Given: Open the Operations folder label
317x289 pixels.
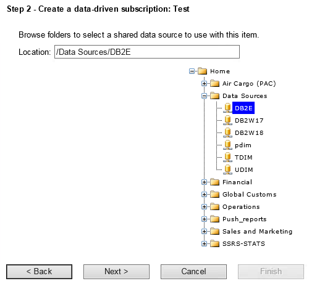Looking at the screenshot, I should 241,207.
